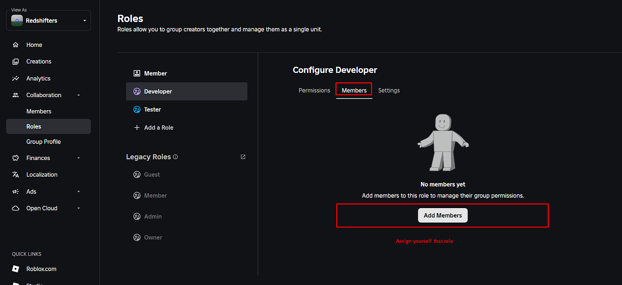Click the Finances piggy bank icon

point(16,158)
